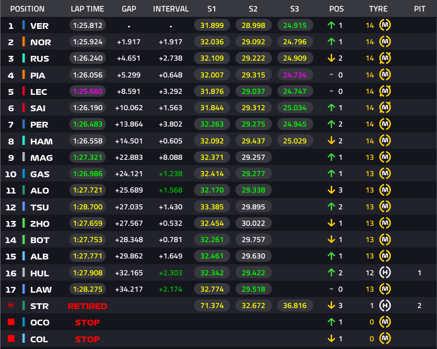Click the medium tyre icon in PER row
Viewport: 437px width, 349px height.
coord(385,124)
